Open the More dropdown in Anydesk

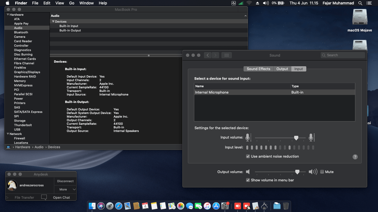(65, 189)
